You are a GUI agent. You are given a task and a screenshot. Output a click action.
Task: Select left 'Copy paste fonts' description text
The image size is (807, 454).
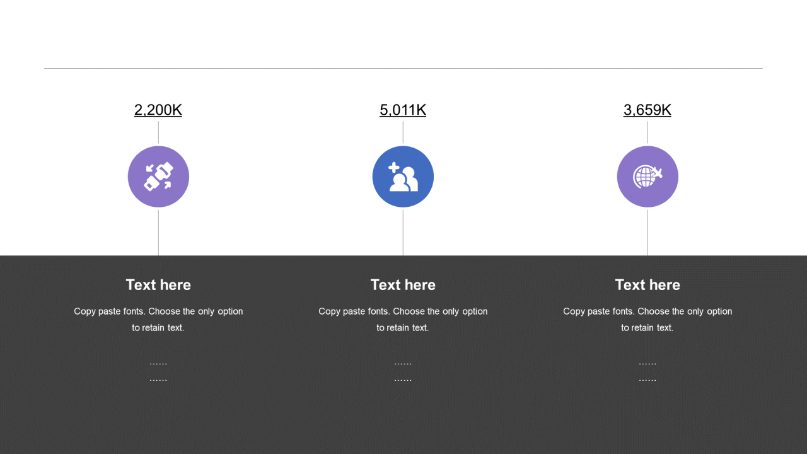(x=158, y=320)
